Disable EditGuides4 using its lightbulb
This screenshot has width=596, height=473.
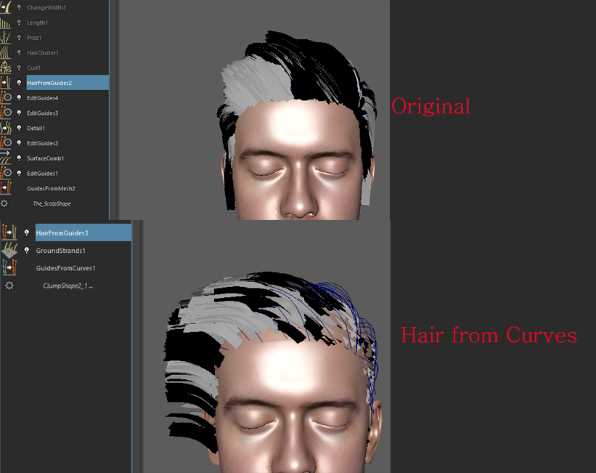18,97
